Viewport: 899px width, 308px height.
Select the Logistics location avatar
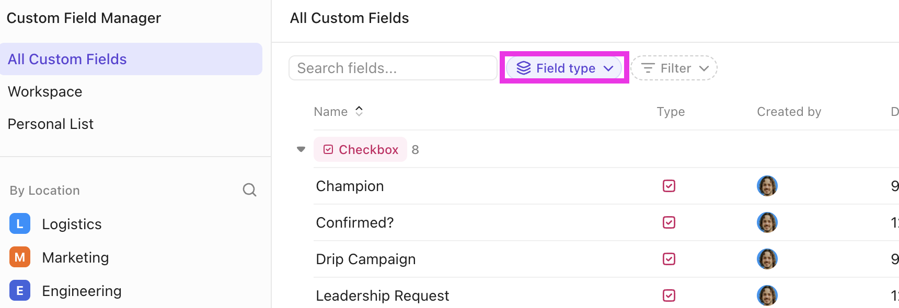pos(19,223)
